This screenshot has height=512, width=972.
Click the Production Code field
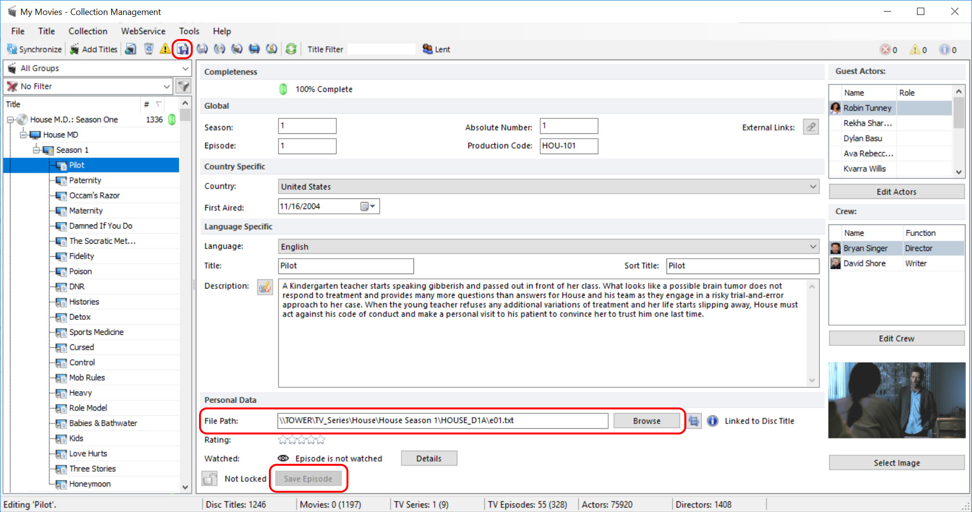point(569,146)
